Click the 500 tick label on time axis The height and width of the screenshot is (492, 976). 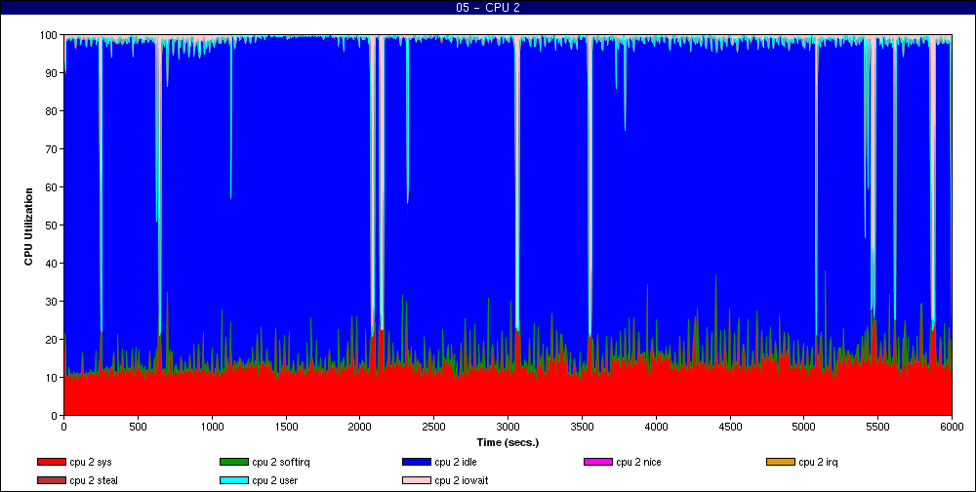pos(139,428)
